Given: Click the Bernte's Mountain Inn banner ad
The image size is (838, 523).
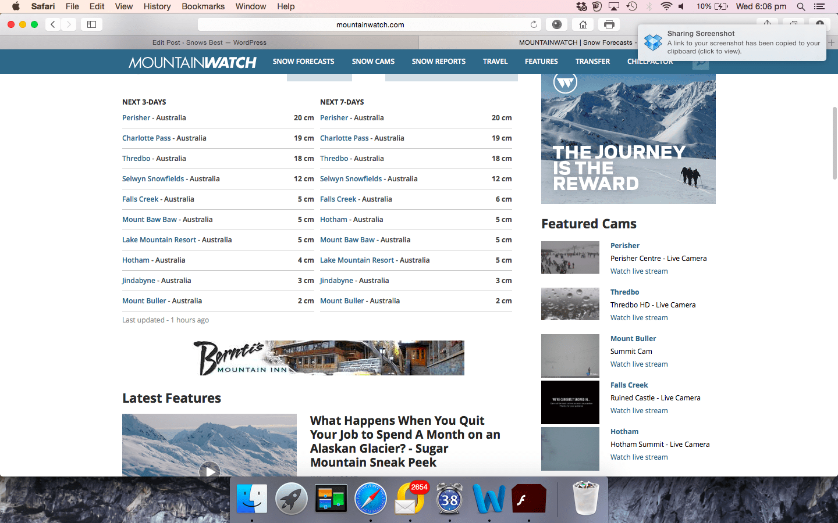Looking at the screenshot, I should (328, 357).
